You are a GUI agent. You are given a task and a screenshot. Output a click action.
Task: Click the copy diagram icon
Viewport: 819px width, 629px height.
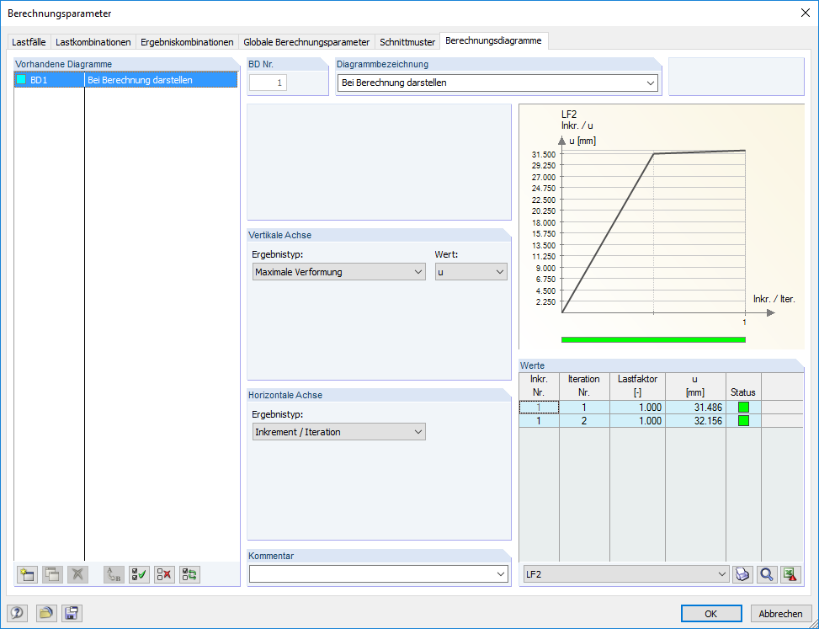(52, 574)
